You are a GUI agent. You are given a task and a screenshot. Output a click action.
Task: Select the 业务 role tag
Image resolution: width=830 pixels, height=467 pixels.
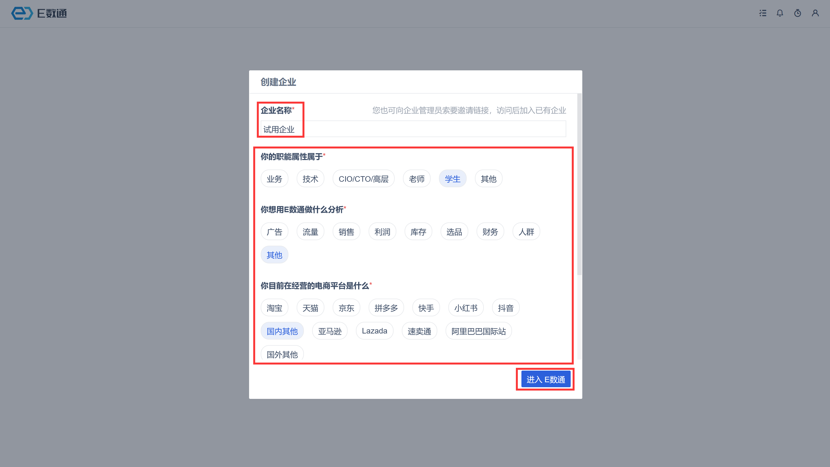click(x=274, y=179)
